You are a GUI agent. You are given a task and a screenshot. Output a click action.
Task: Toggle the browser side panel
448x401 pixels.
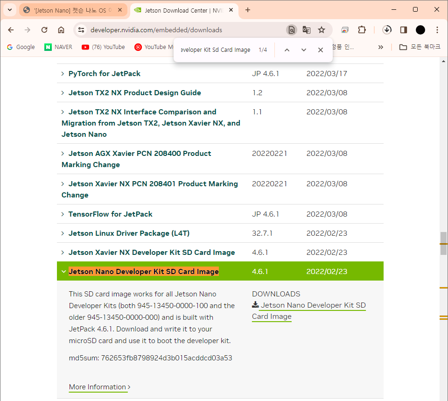click(404, 30)
